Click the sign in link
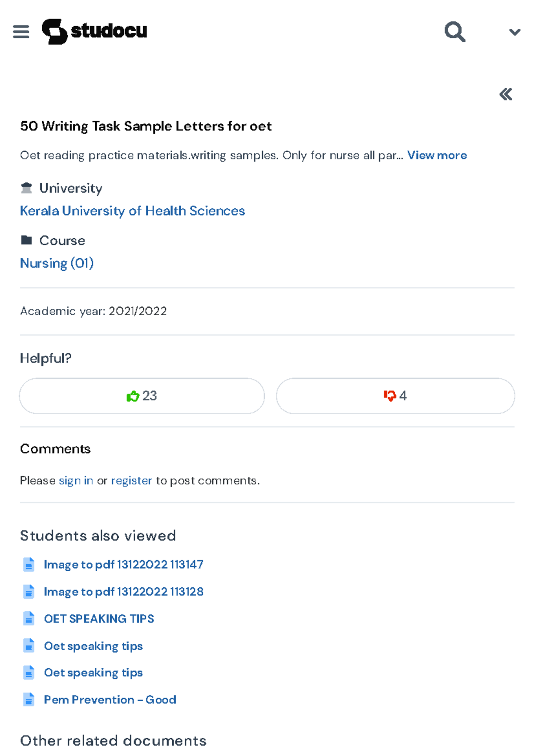This screenshot has width=534, height=756. pos(75,480)
